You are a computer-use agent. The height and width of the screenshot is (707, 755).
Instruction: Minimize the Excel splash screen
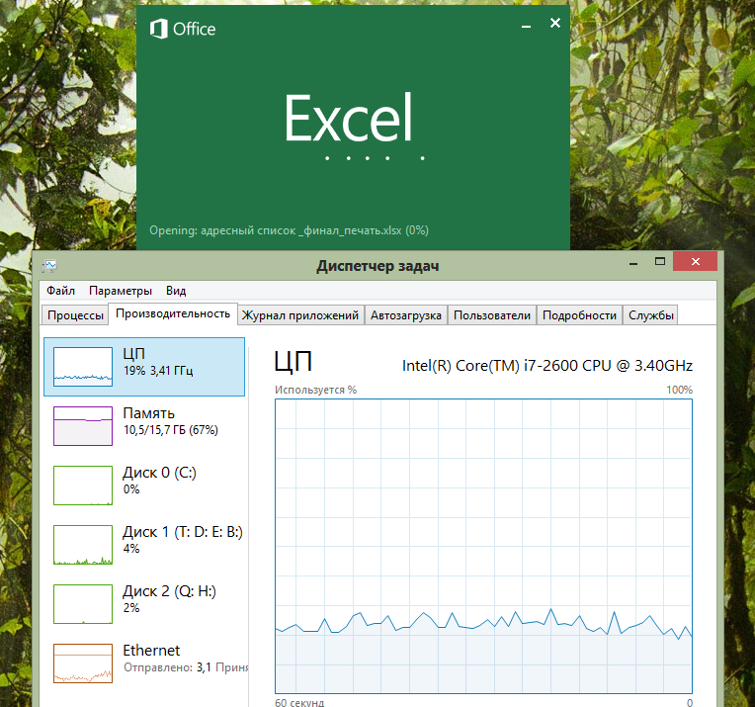point(527,24)
